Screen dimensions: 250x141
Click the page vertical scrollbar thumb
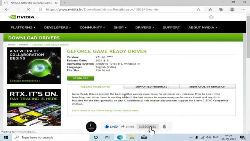248,37
